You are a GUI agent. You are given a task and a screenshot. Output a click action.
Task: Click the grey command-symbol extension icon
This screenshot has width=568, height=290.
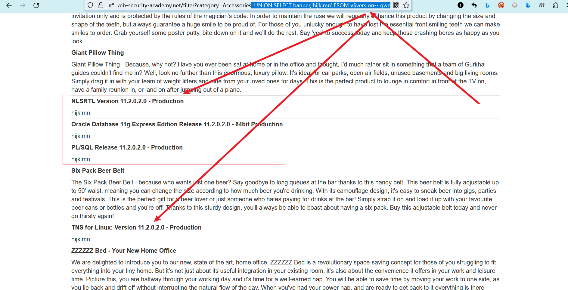(x=515, y=5)
